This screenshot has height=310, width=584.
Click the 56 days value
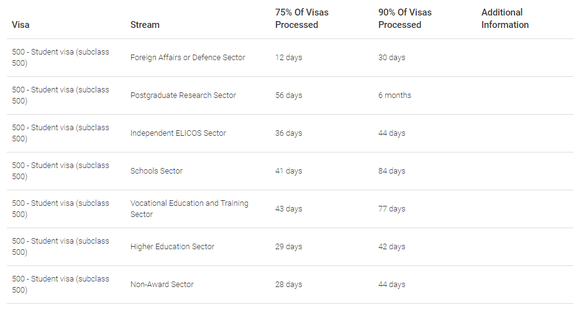tap(288, 95)
